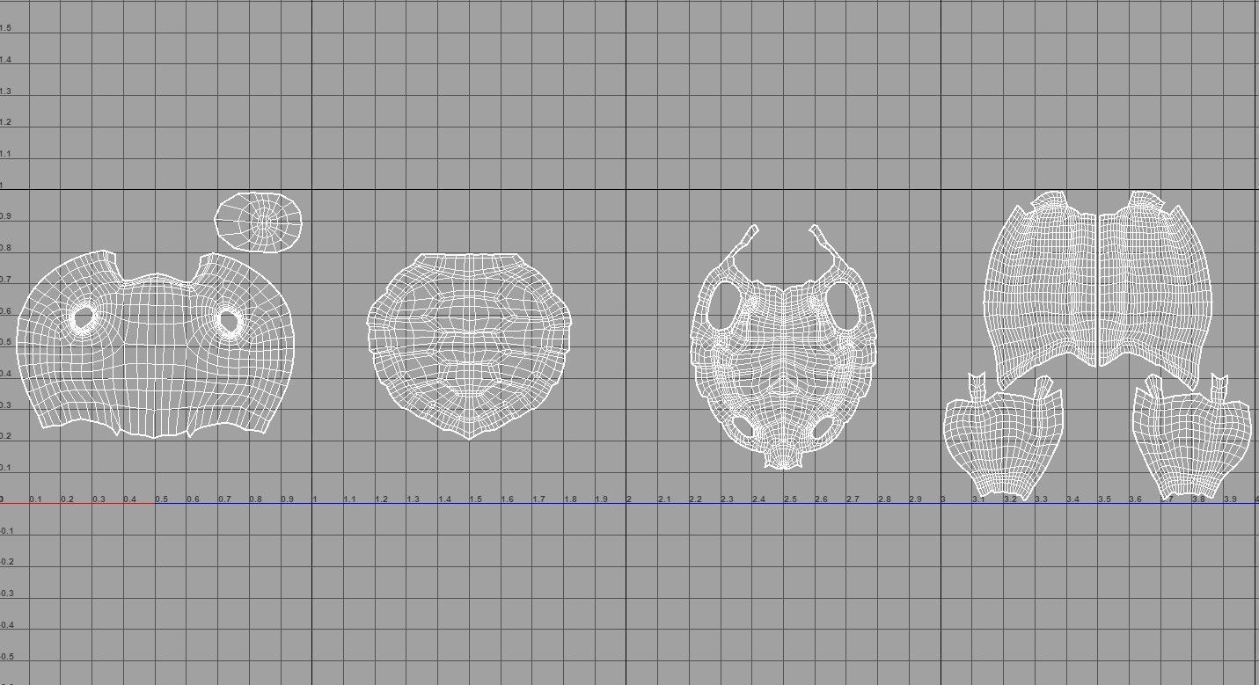Click the '2.7' axis label
This screenshot has width=1259, height=685.
853,499
